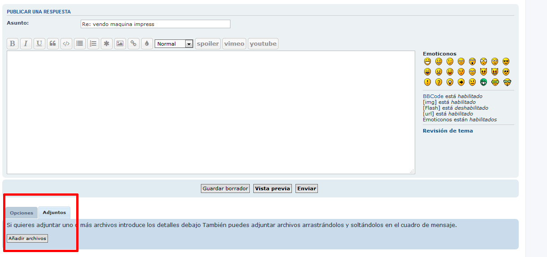Insert the frowning evil devil emoticon

[x=483, y=72]
